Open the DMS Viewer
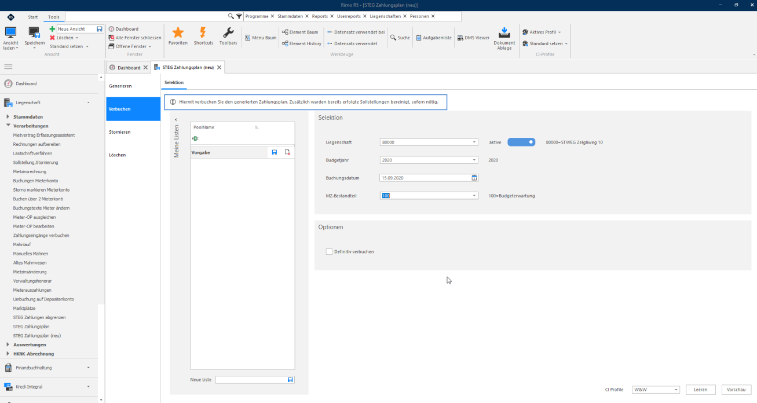This screenshot has width=757, height=403. coord(473,38)
